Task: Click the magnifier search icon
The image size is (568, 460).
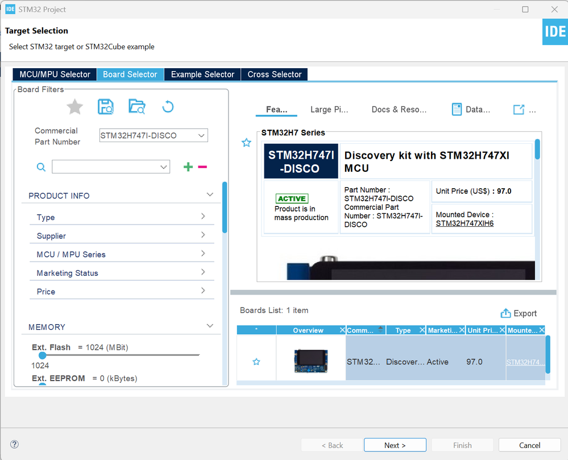Action: click(x=42, y=167)
